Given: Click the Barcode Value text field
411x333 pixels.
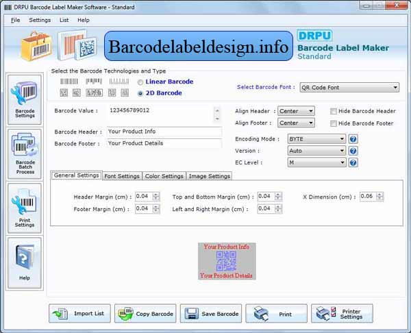Looking at the screenshot, I should (161, 114).
